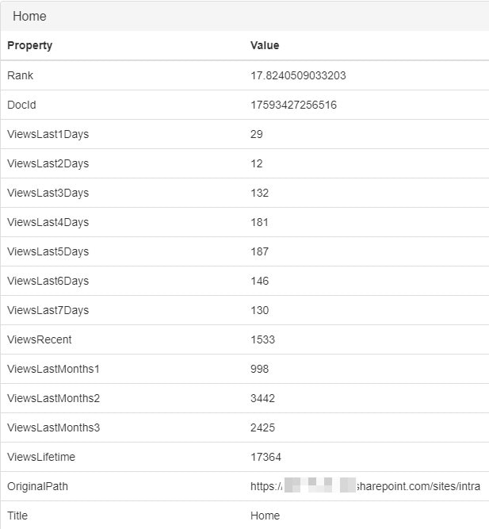Select the ViewsLast5Days property label
The image size is (489, 529).
tap(48, 251)
